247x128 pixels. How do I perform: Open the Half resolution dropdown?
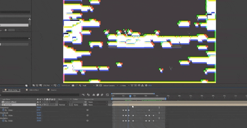[89, 86]
